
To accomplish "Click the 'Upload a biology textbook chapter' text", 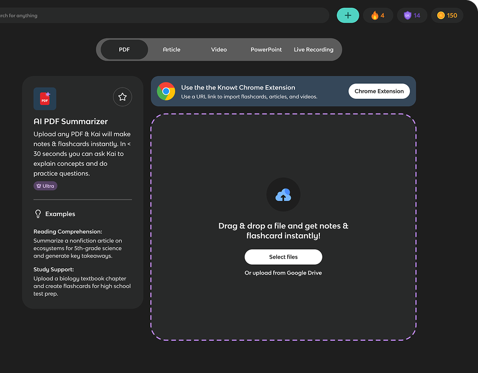I will (x=82, y=286).
